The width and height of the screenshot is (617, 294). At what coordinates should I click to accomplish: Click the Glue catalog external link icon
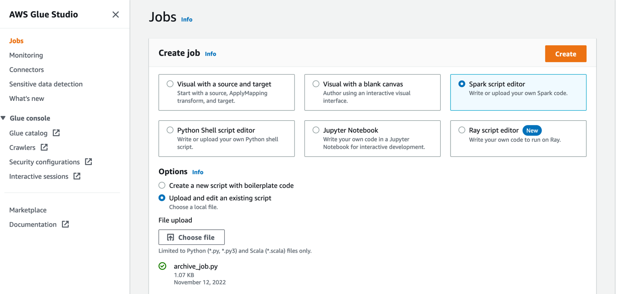point(56,133)
